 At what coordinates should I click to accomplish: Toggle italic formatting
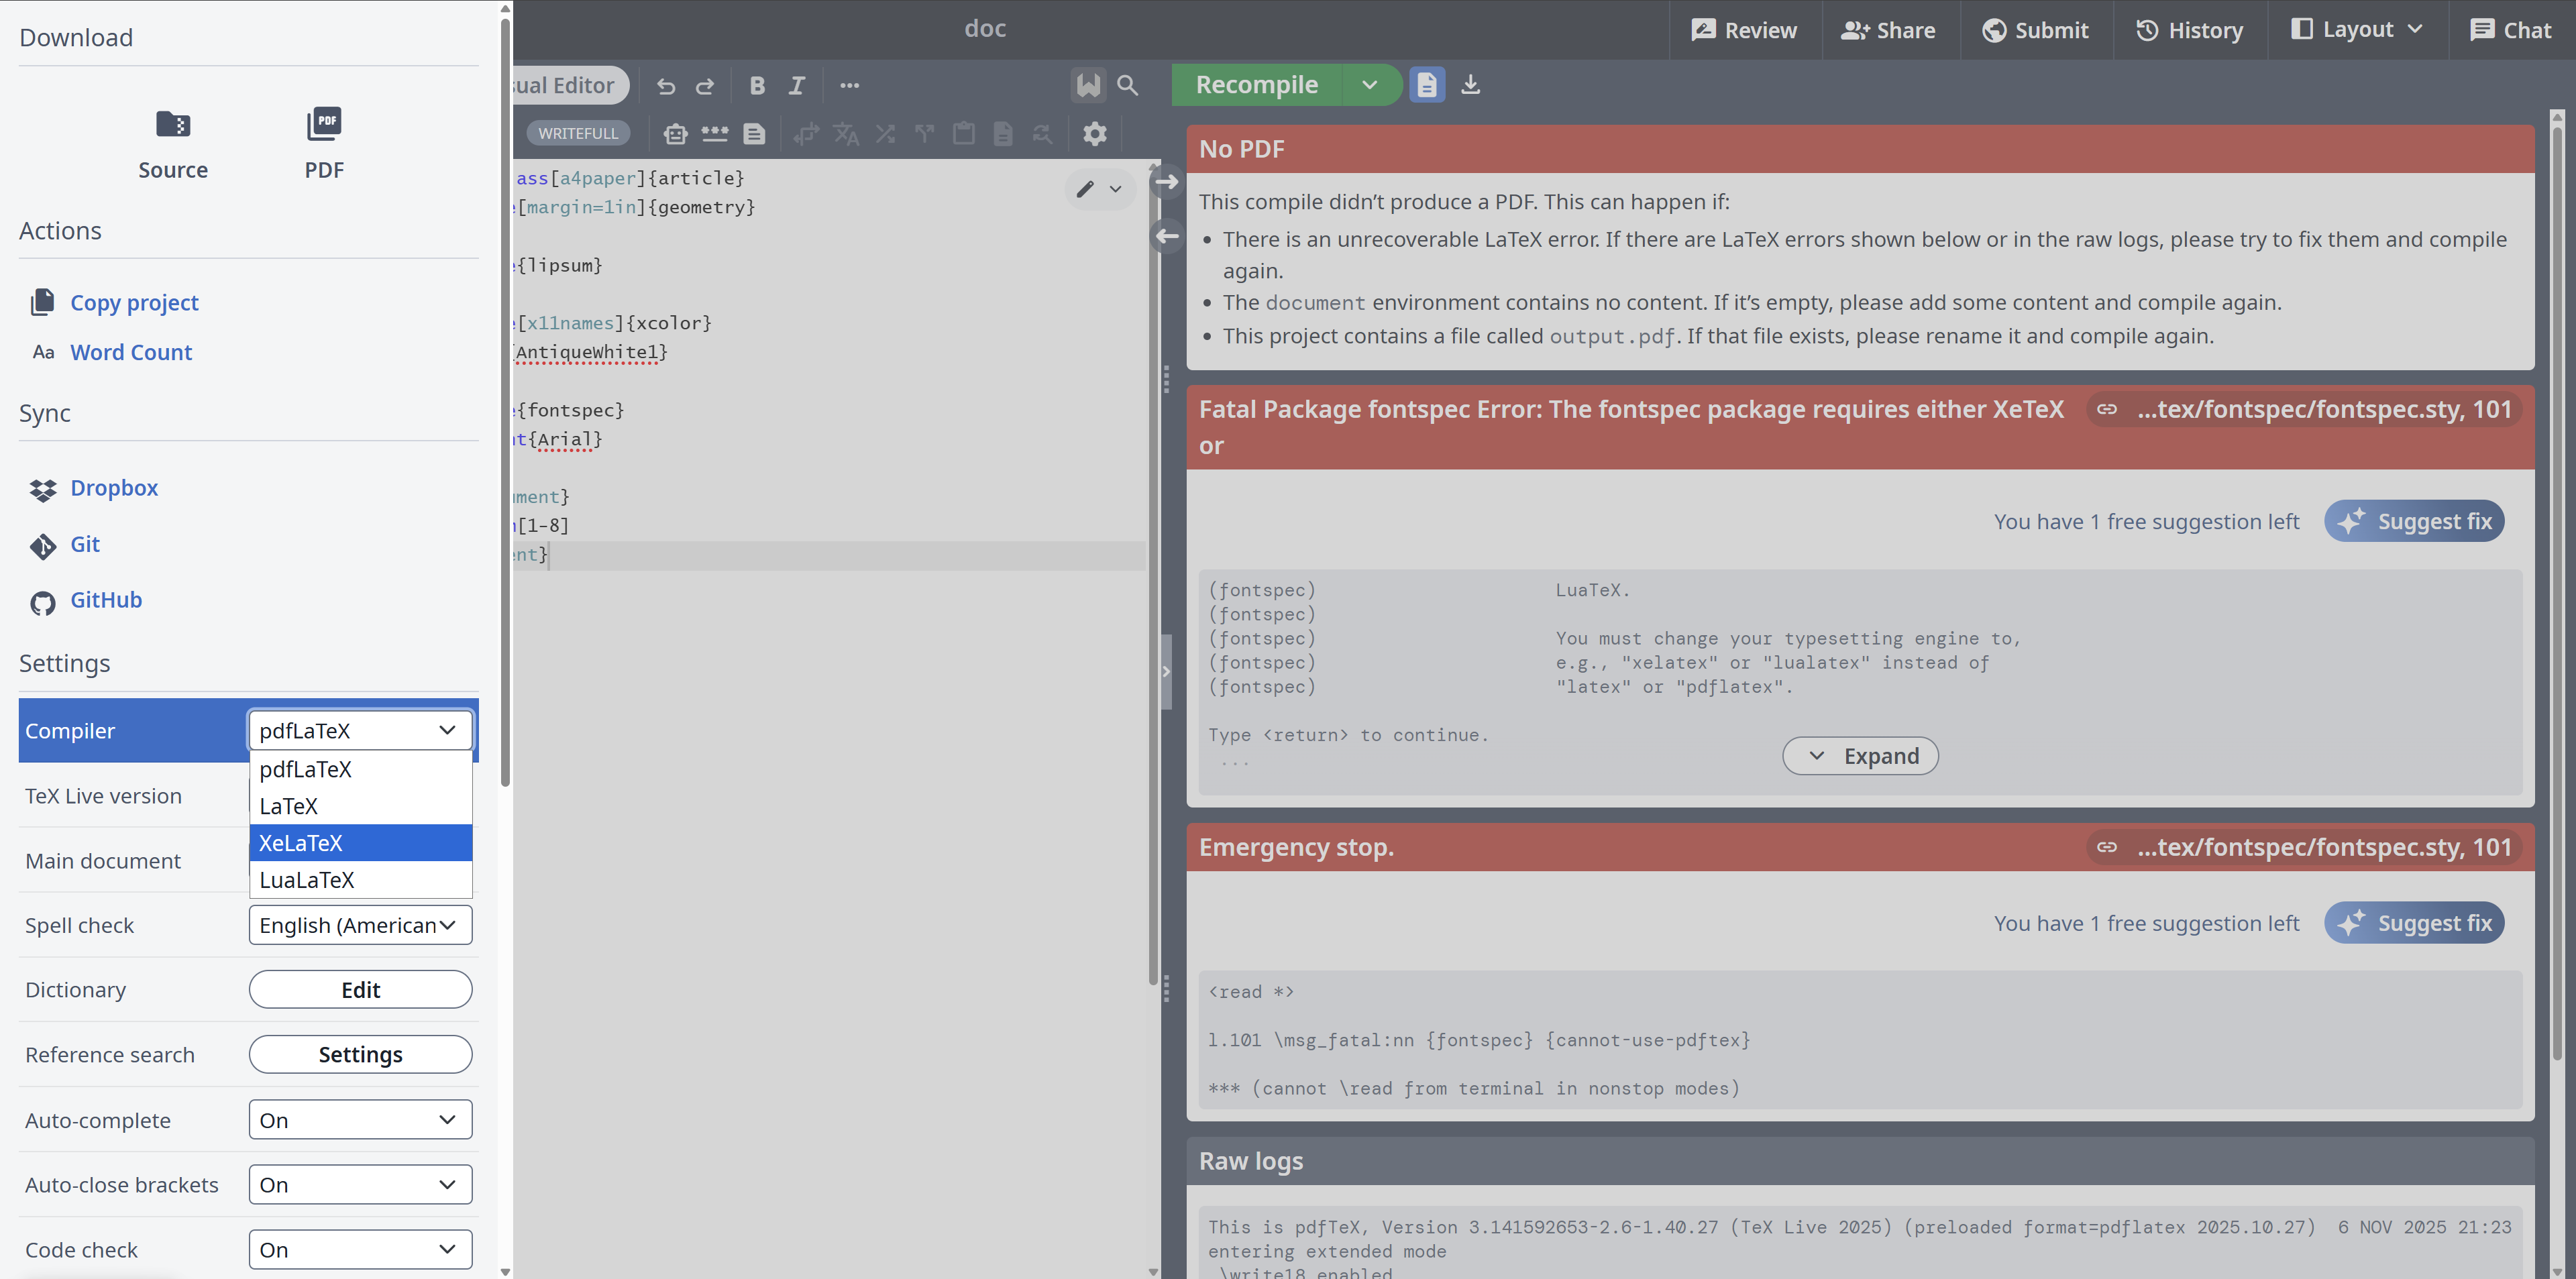point(796,86)
